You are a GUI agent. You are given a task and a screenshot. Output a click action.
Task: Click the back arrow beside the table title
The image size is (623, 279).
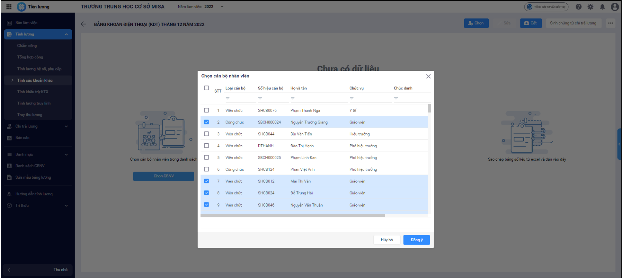pyautogui.click(x=83, y=24)
